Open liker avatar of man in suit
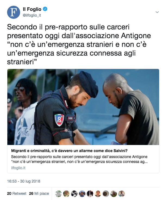This screenshot has width=167, height=200. coord(98,194)
